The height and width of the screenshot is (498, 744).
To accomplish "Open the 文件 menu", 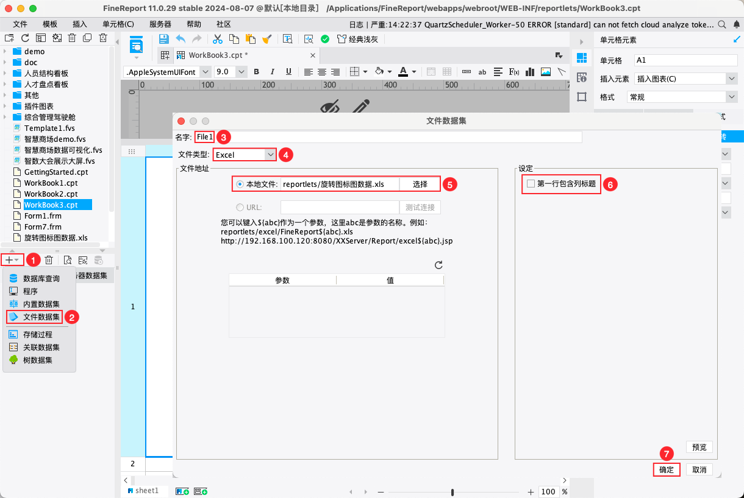I will point(20,24).
